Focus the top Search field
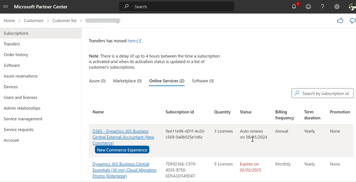The image size is (356, 182). (177, 7)
